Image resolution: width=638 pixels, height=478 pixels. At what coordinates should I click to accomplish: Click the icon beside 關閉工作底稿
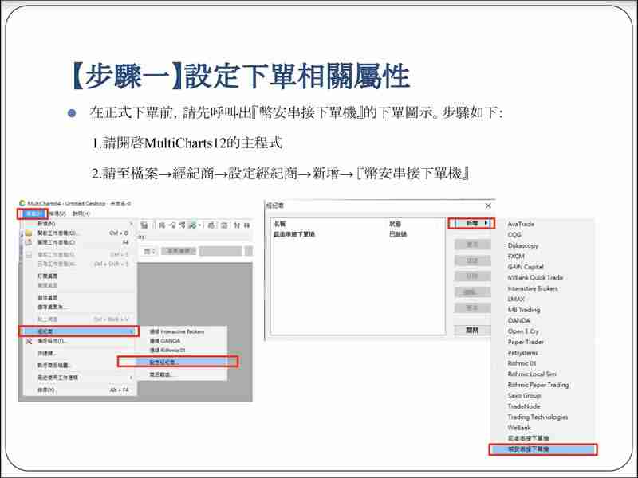pyautogui.click(x=27, y=242)
